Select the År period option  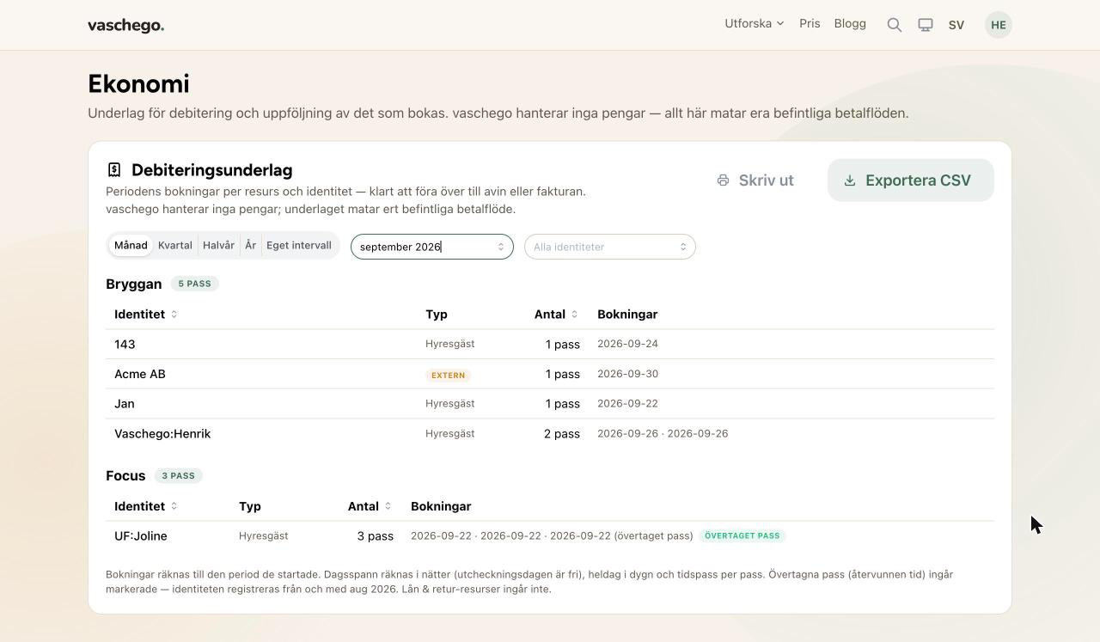250,246
